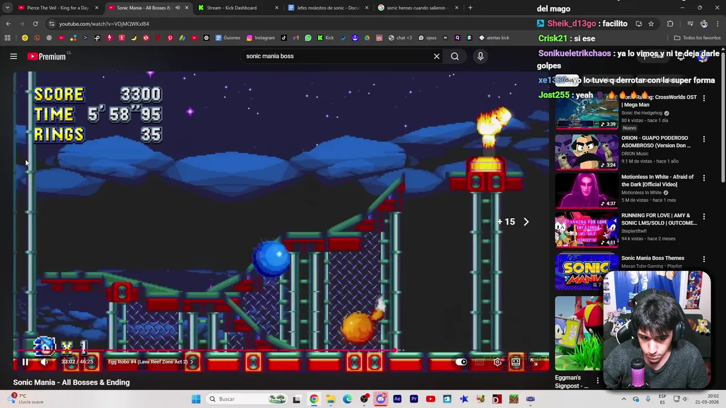Viewport: 726px width, 408px height.
Task: Pause the YouTube video
Action: (25, 362)
